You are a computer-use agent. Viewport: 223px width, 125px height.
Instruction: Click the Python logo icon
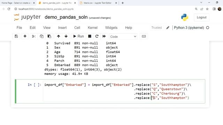pos(185,17)
